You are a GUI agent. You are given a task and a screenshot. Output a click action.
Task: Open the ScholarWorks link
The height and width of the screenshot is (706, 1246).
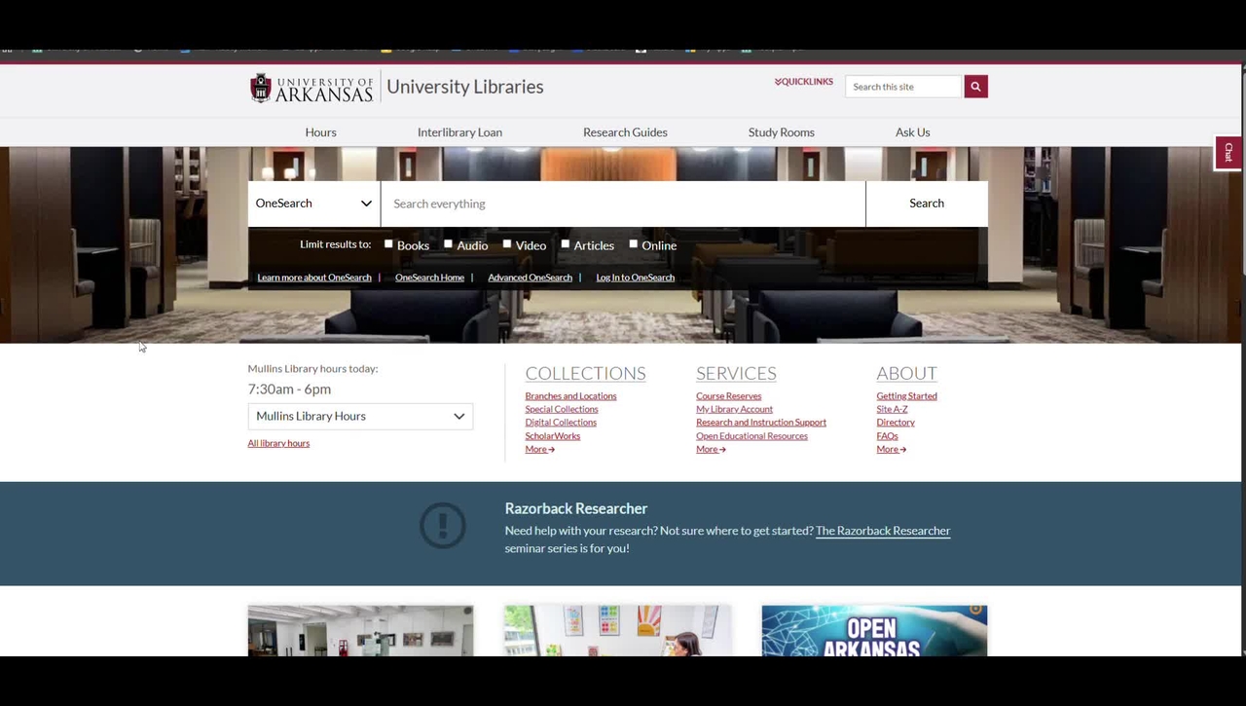pyautogui.click(x=552, y=436)
